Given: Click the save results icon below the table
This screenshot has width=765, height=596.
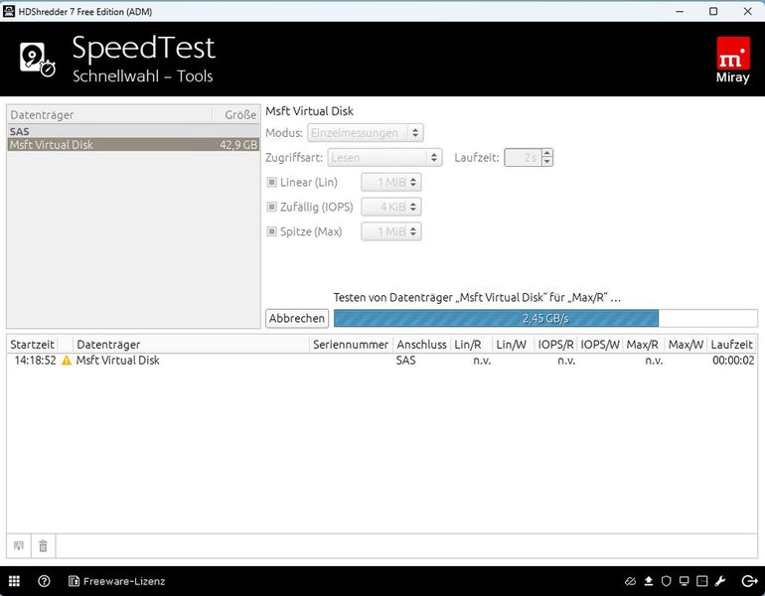Looking at the screenshot, I should 19,545.
